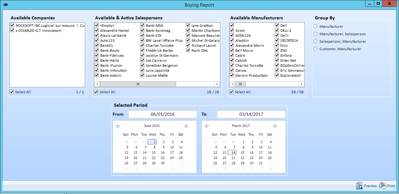
Task: Go to next month in To calendar
Action: coord(275,126)
